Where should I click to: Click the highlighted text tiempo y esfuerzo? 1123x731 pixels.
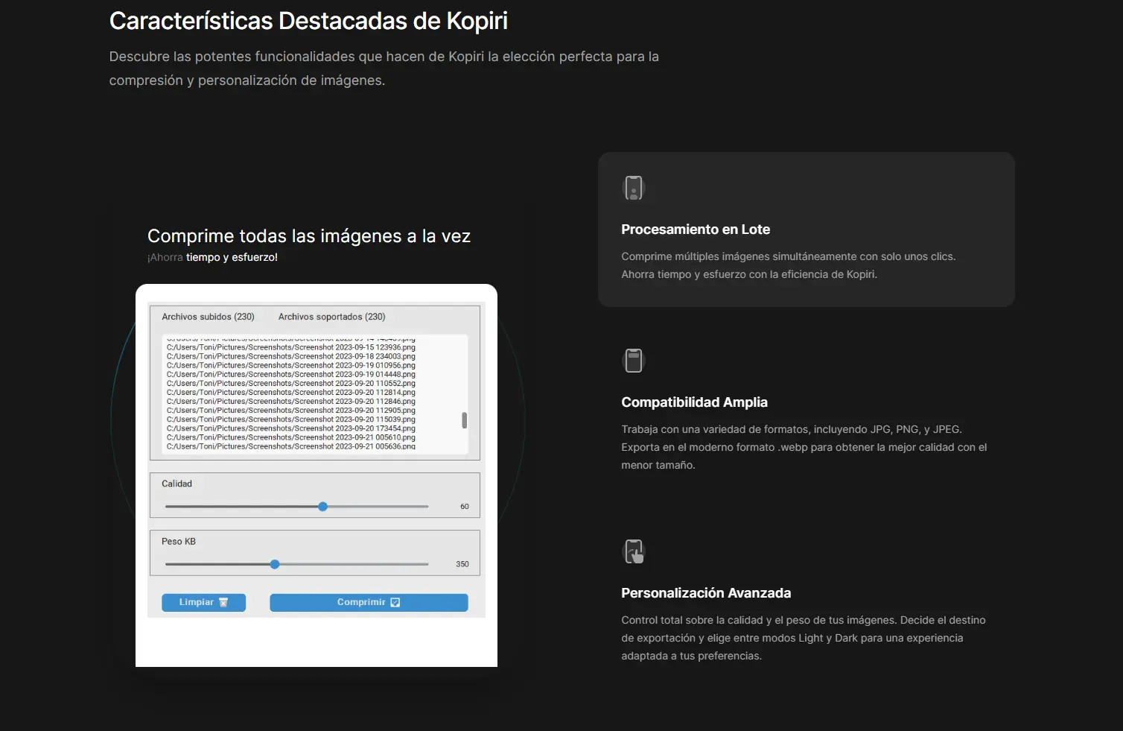tap(231, 256)
